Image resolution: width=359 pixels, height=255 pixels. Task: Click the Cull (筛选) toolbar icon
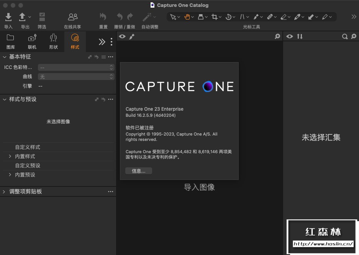[42, 17]
